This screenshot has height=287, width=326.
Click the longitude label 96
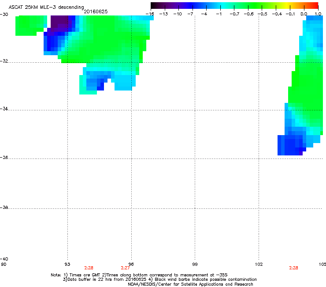131,264
